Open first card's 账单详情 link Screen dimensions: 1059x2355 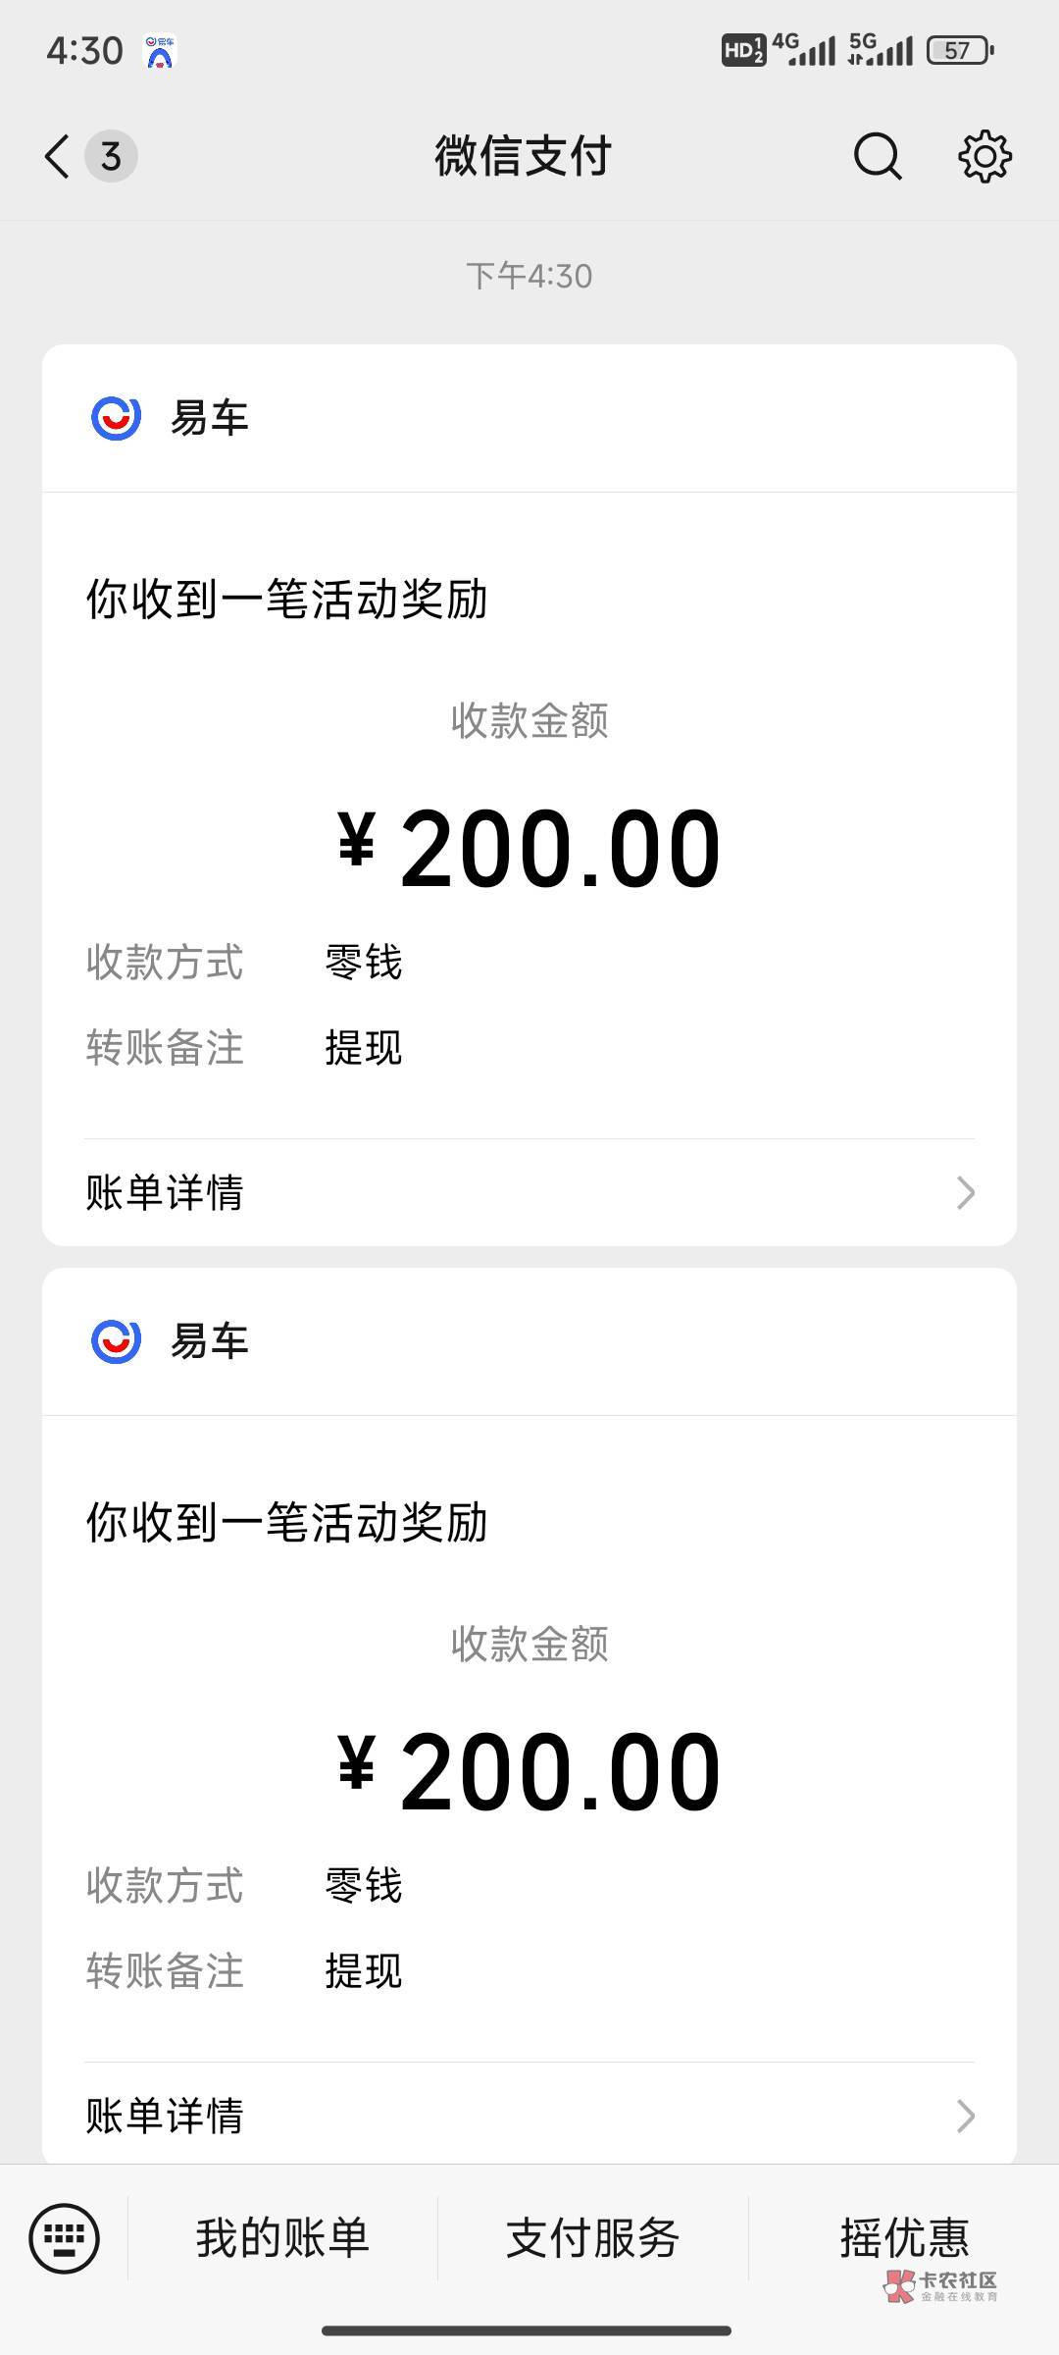(165, 1193)
